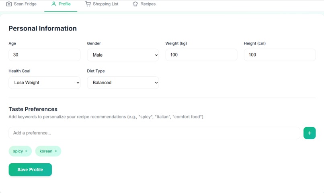Click the Weight (kg) field

pos(201,55)
